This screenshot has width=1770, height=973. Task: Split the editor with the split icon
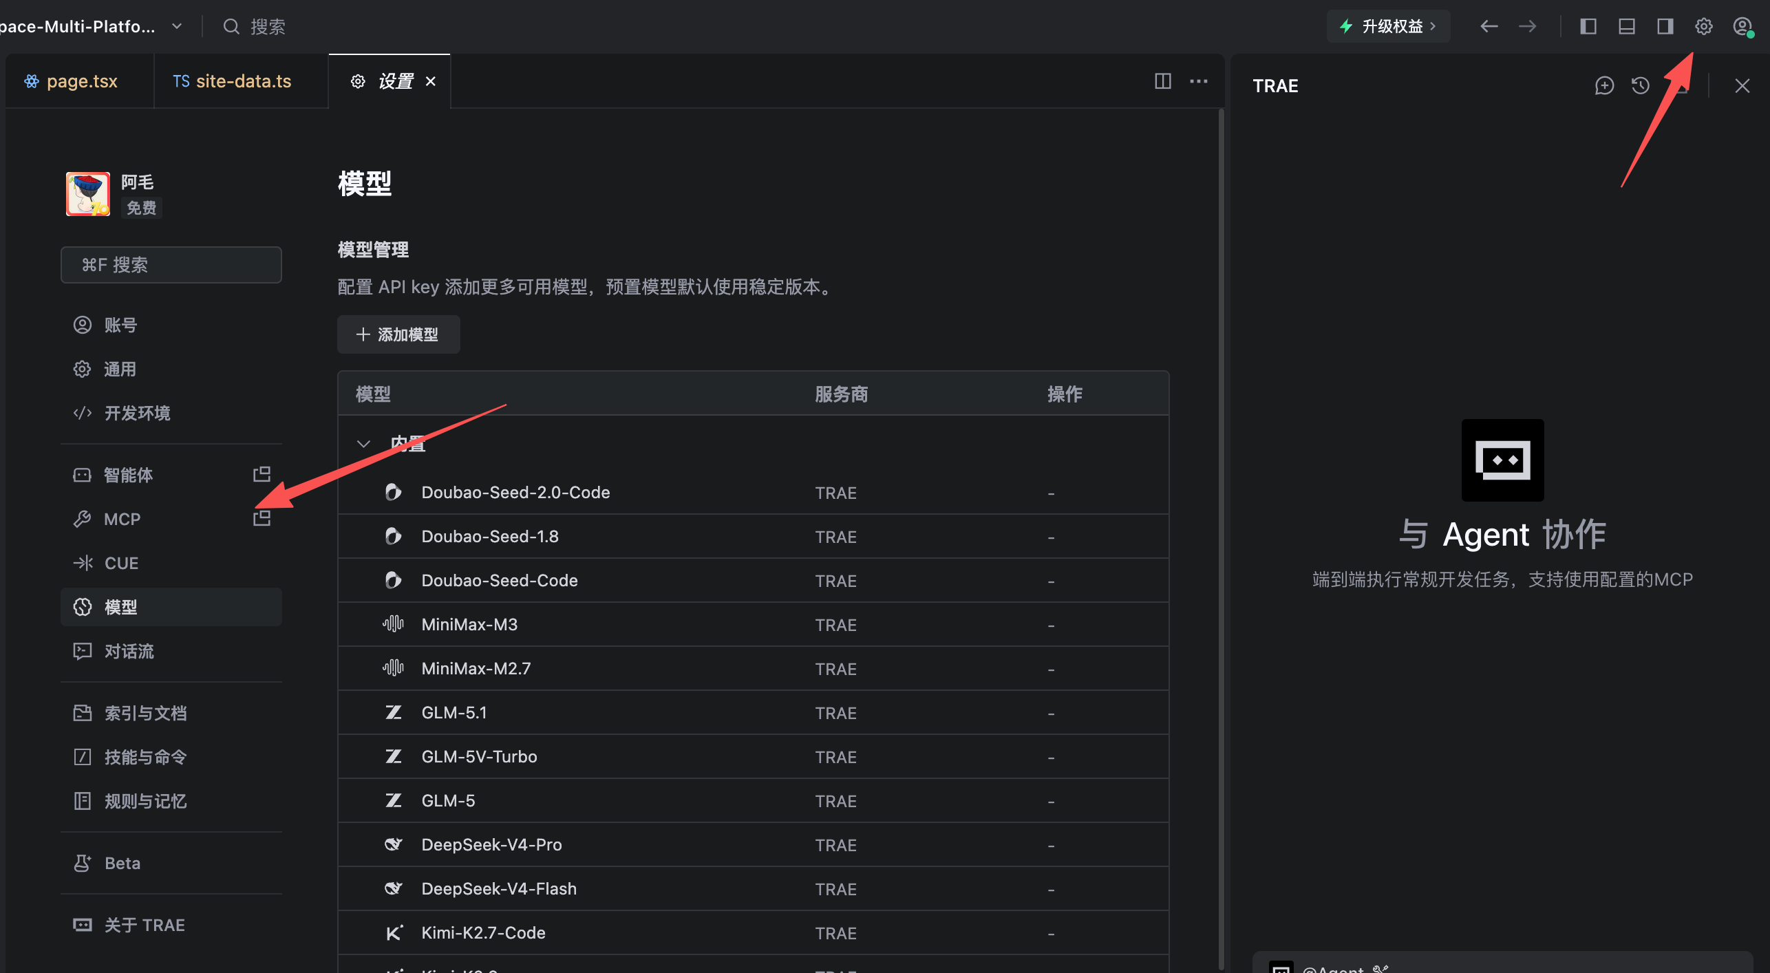coord(1162,81)
